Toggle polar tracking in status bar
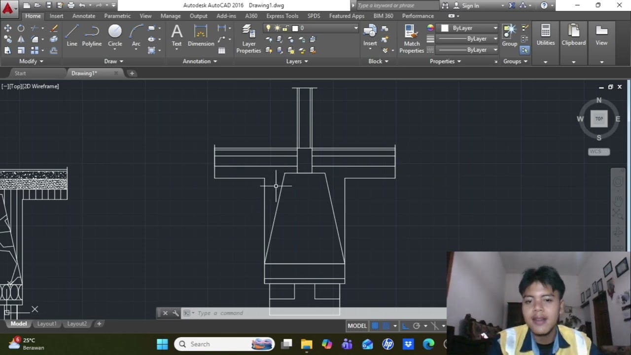The width and height of the screenshot is (631, 355). pos(417,326)
